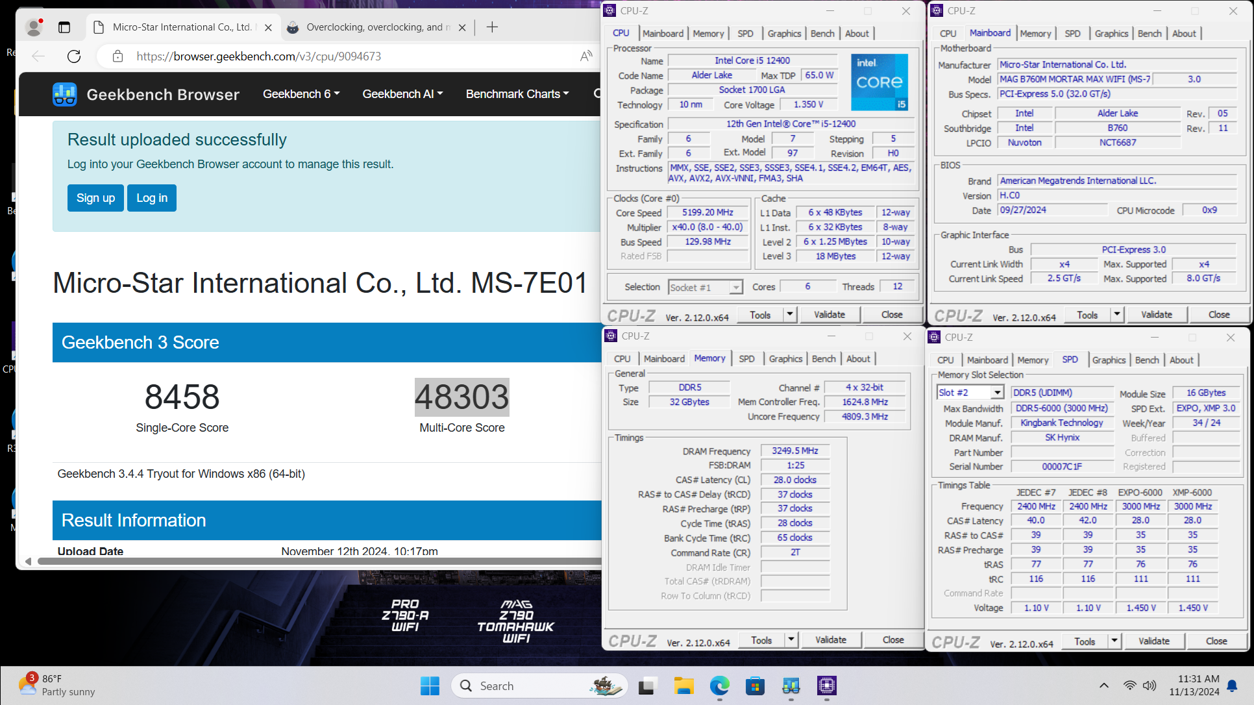The image size is (1254, 705).
Task: Open the weather widget on taskbar
Action: [x=57, y=686]
